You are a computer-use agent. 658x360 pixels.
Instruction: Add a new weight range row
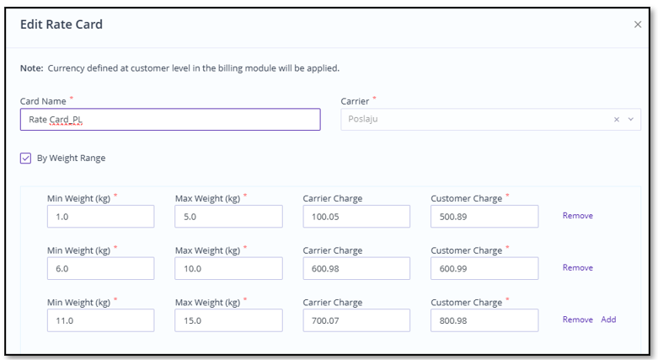(608, 320)
